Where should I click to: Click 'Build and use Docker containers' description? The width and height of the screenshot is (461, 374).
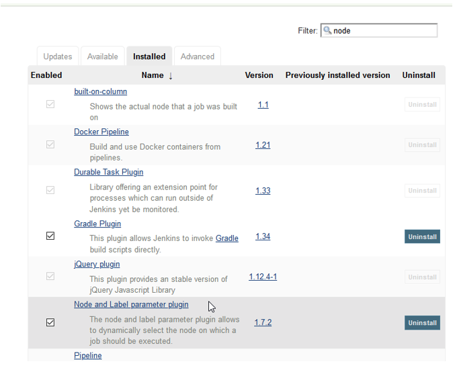pos(155,152)
